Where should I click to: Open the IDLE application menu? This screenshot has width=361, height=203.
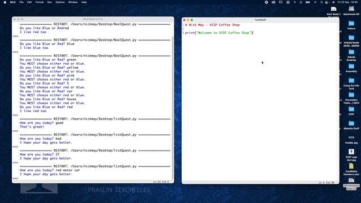pyautogui.click(x=12, y=2)
